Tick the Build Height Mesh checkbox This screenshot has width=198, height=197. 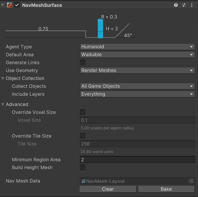[x=83, y=167]
